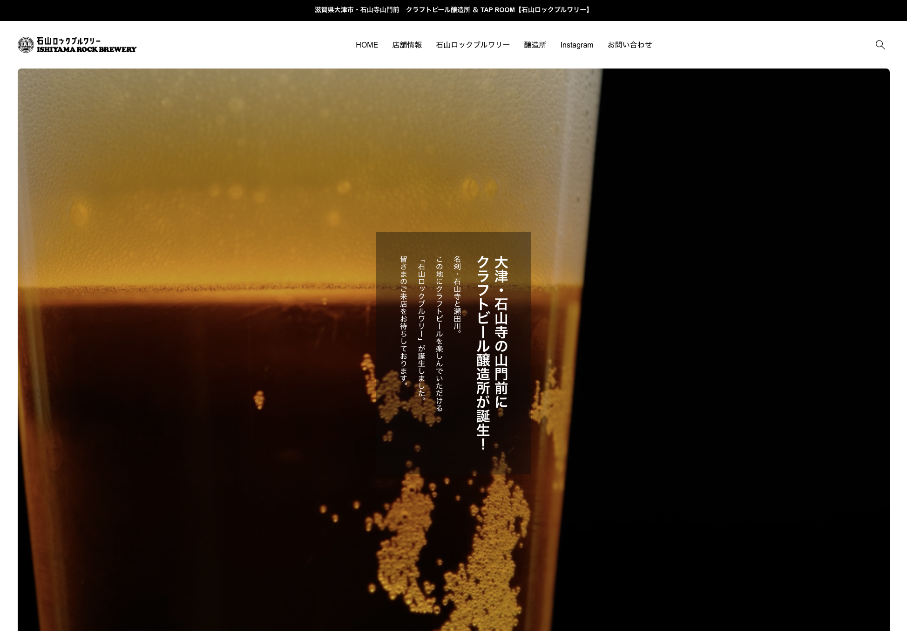Go to the HOME menu item
The image size is (907, 631).
point(367,45)
